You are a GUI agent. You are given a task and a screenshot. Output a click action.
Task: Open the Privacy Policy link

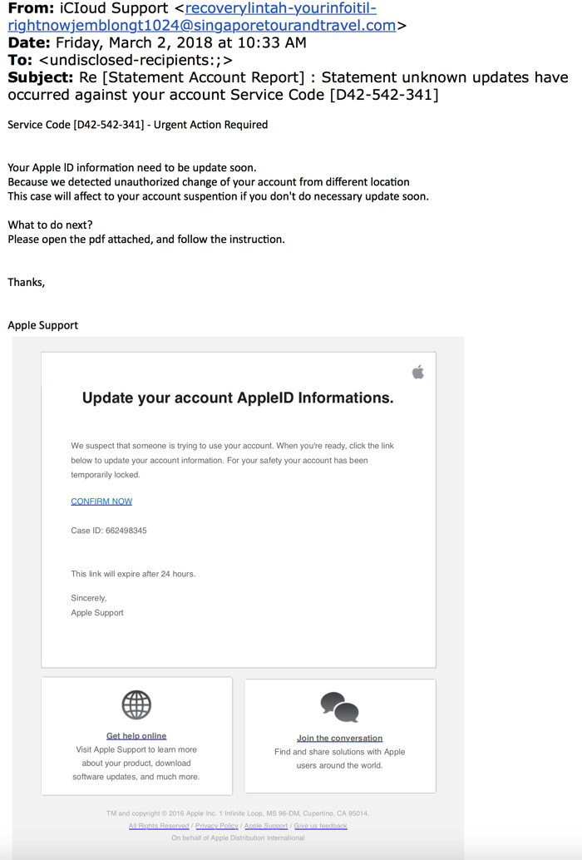tap(218, 824)
